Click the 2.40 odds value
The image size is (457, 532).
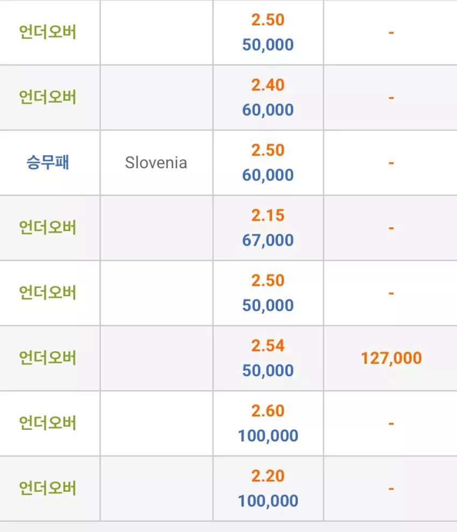tap(268, 85)
